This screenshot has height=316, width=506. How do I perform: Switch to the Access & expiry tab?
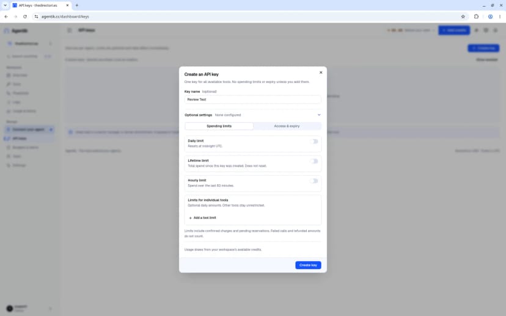(x=287, y=126)
